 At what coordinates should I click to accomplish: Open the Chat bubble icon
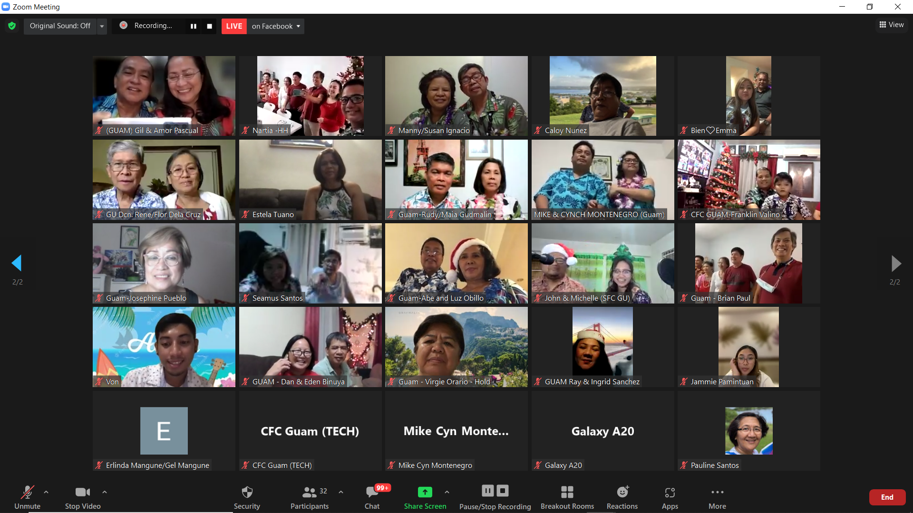[372, 492]
